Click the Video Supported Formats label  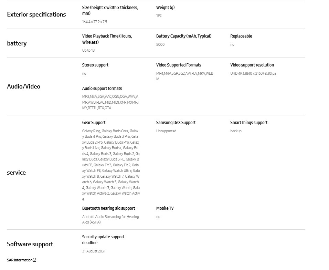178,65
